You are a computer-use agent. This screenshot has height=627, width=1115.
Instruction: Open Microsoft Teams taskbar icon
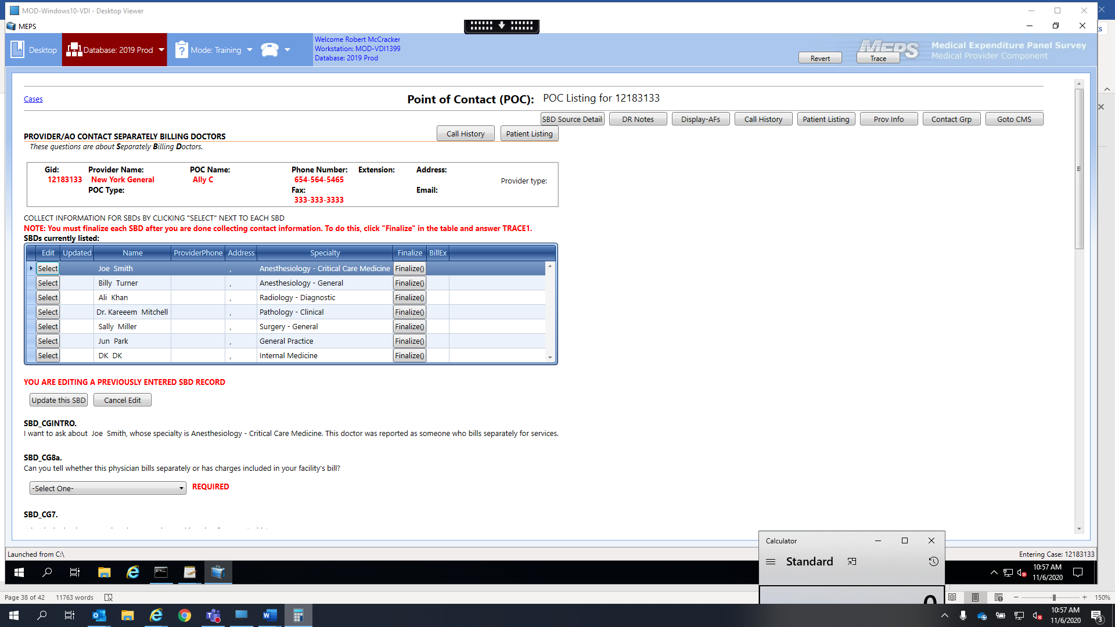(213, 615)
